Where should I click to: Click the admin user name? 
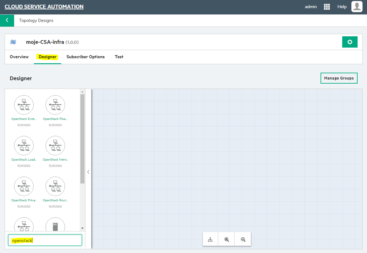click(x=311, y=7)
